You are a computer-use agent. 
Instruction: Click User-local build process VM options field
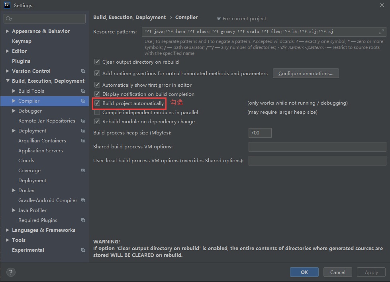click(x=317, y=161)
